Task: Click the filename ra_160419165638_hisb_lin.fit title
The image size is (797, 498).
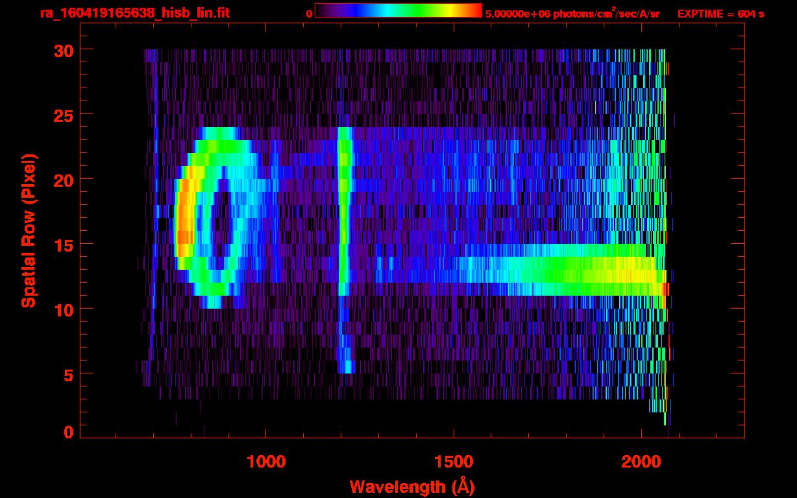Action: [134, 13]
